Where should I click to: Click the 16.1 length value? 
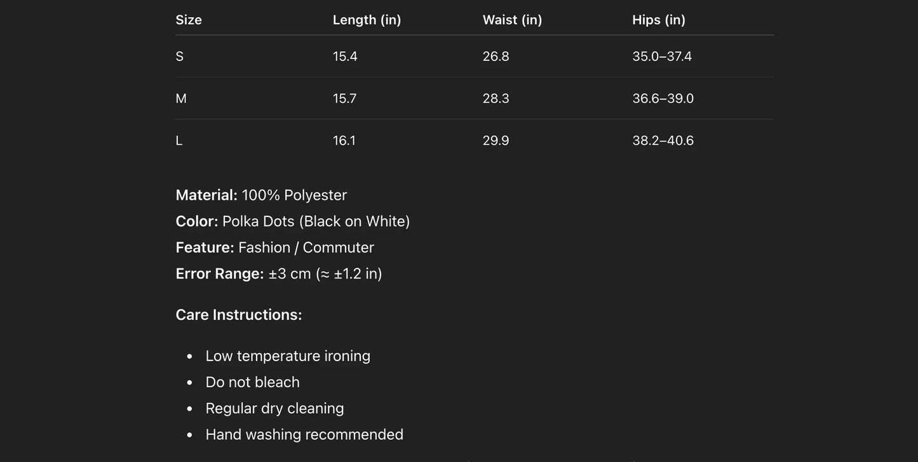(344, 141)
